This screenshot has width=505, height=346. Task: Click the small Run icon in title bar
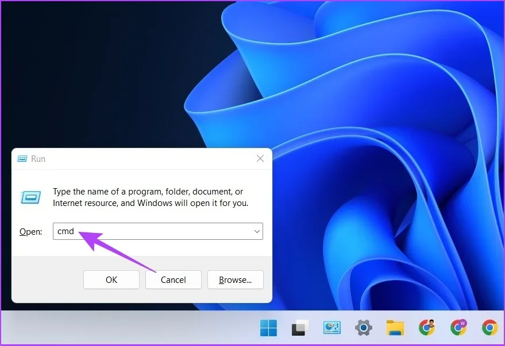pyautogui.click(x=22, y=159)
